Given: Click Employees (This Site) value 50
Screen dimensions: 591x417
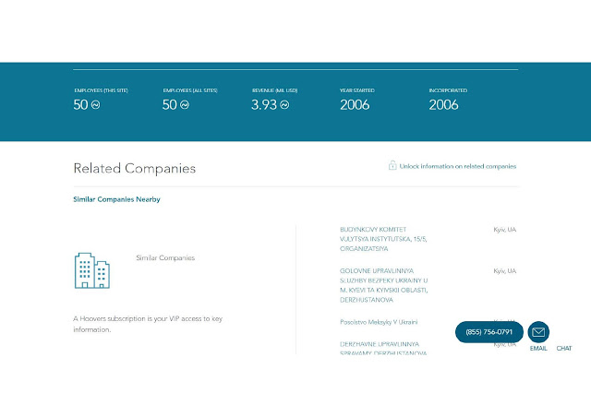Looking at the screenshot, I should [x=80, y=105].
